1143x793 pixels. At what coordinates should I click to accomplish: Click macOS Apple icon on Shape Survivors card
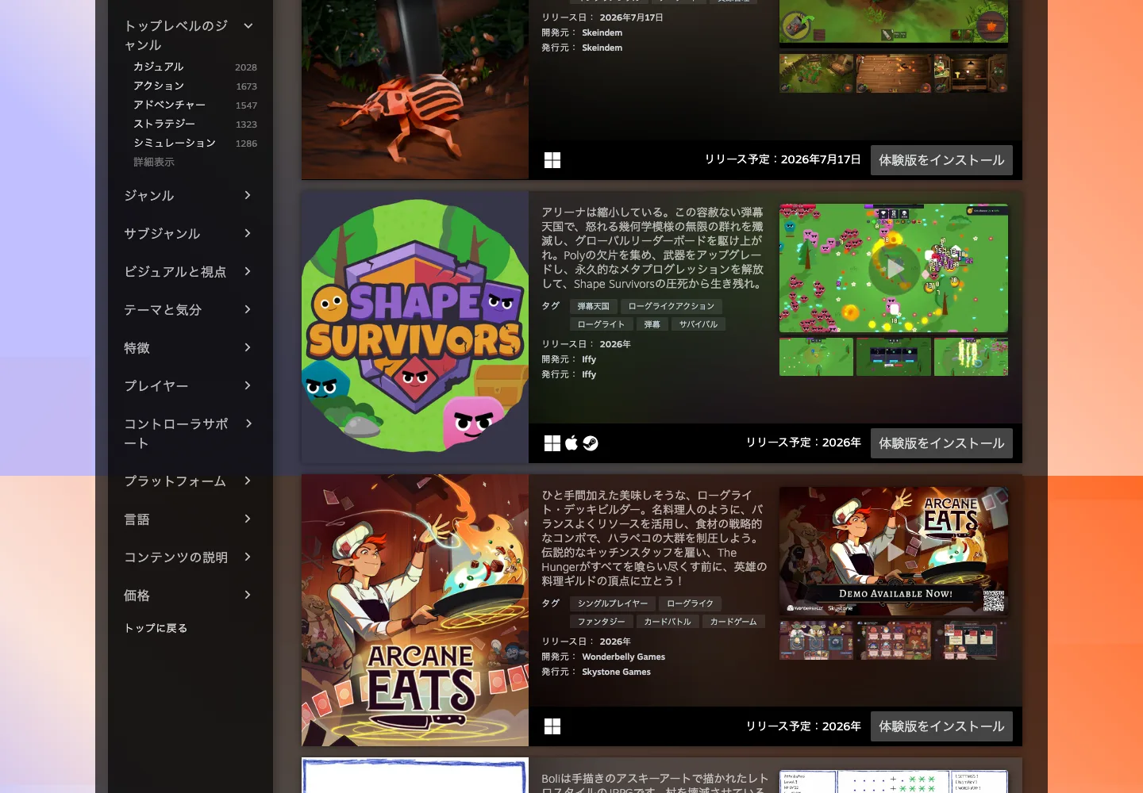point(571,443)
